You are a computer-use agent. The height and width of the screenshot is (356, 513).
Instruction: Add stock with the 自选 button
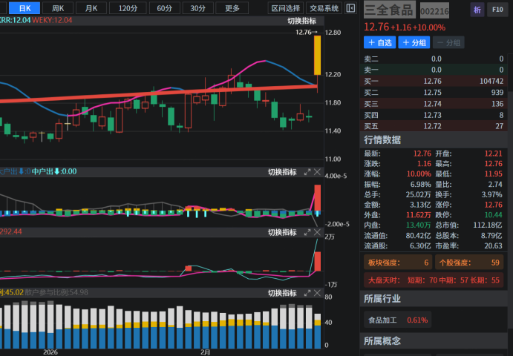tap(378, 43)
